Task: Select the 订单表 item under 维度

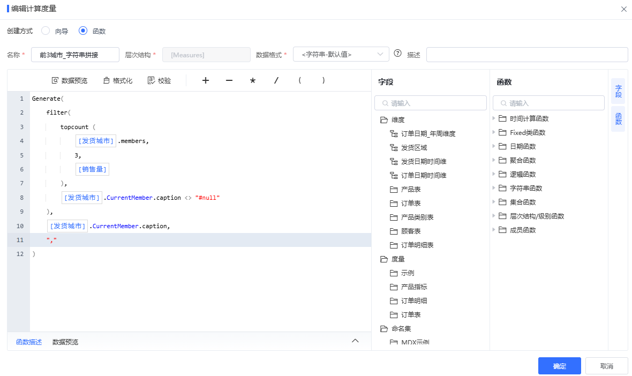Action: [x=411, y=204]
